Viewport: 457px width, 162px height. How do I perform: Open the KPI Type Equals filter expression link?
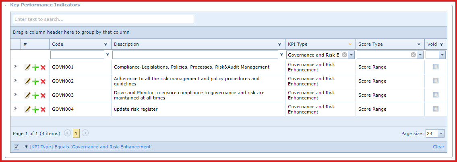point(91,147)
